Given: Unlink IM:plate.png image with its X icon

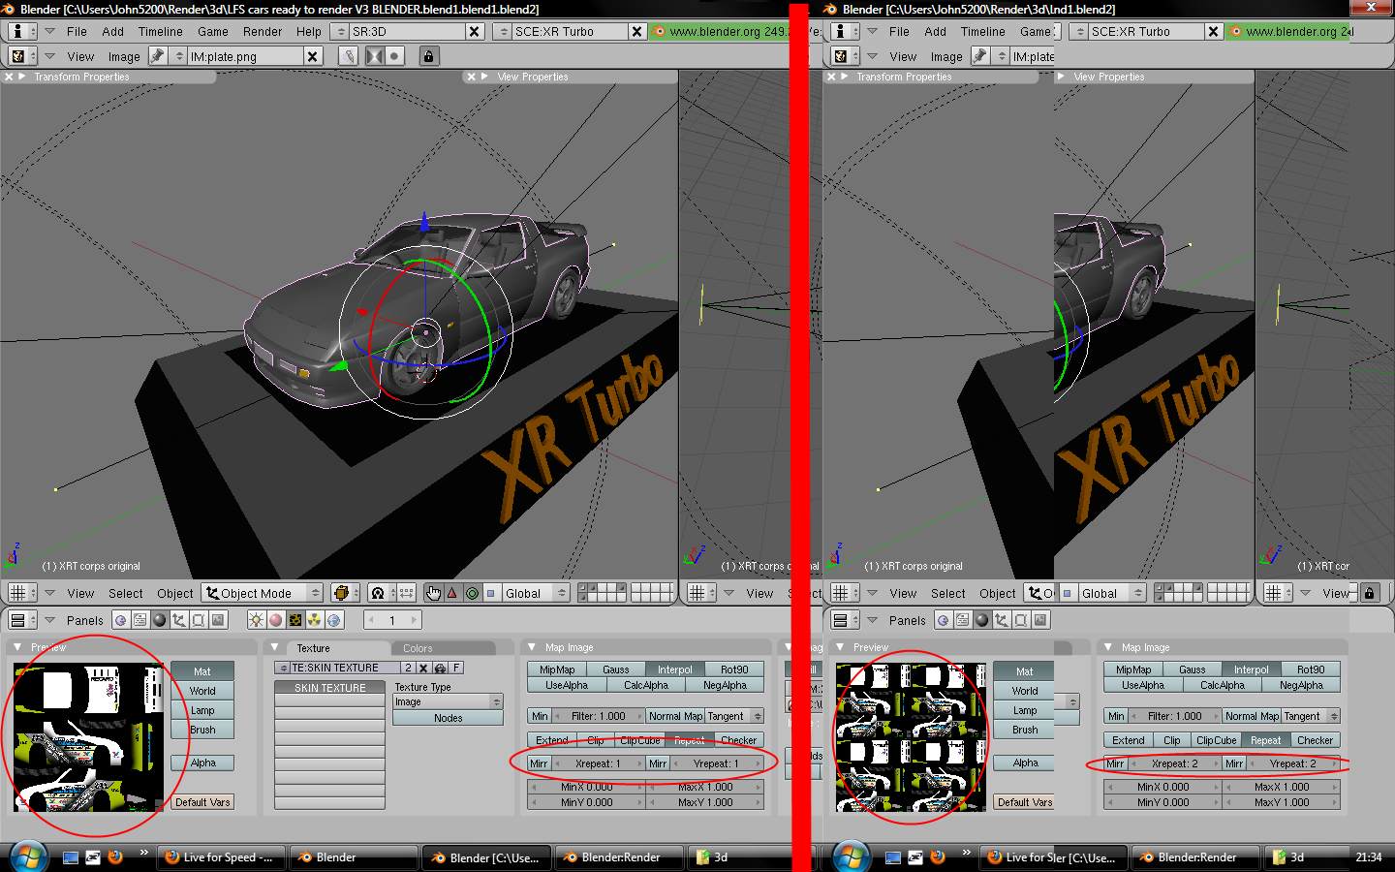Looking at the screenshot, I should [x=312, y=56].
